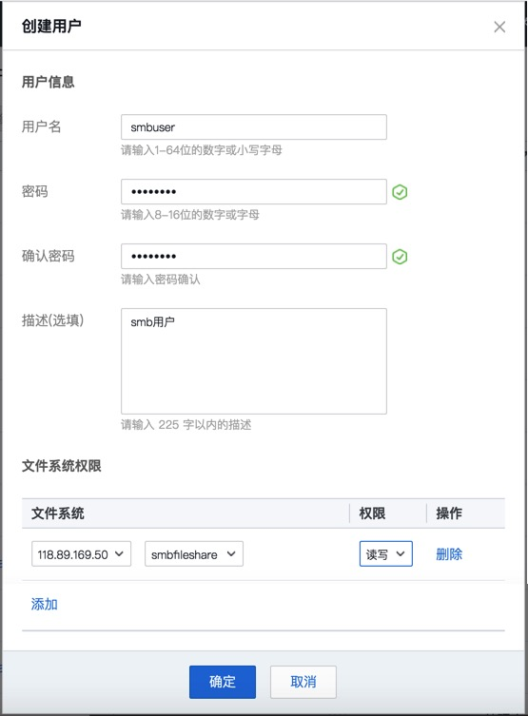Click the chevron arrow of smbfileshare selector
This screenshot has width=528, height=716.
coord(231,554)
